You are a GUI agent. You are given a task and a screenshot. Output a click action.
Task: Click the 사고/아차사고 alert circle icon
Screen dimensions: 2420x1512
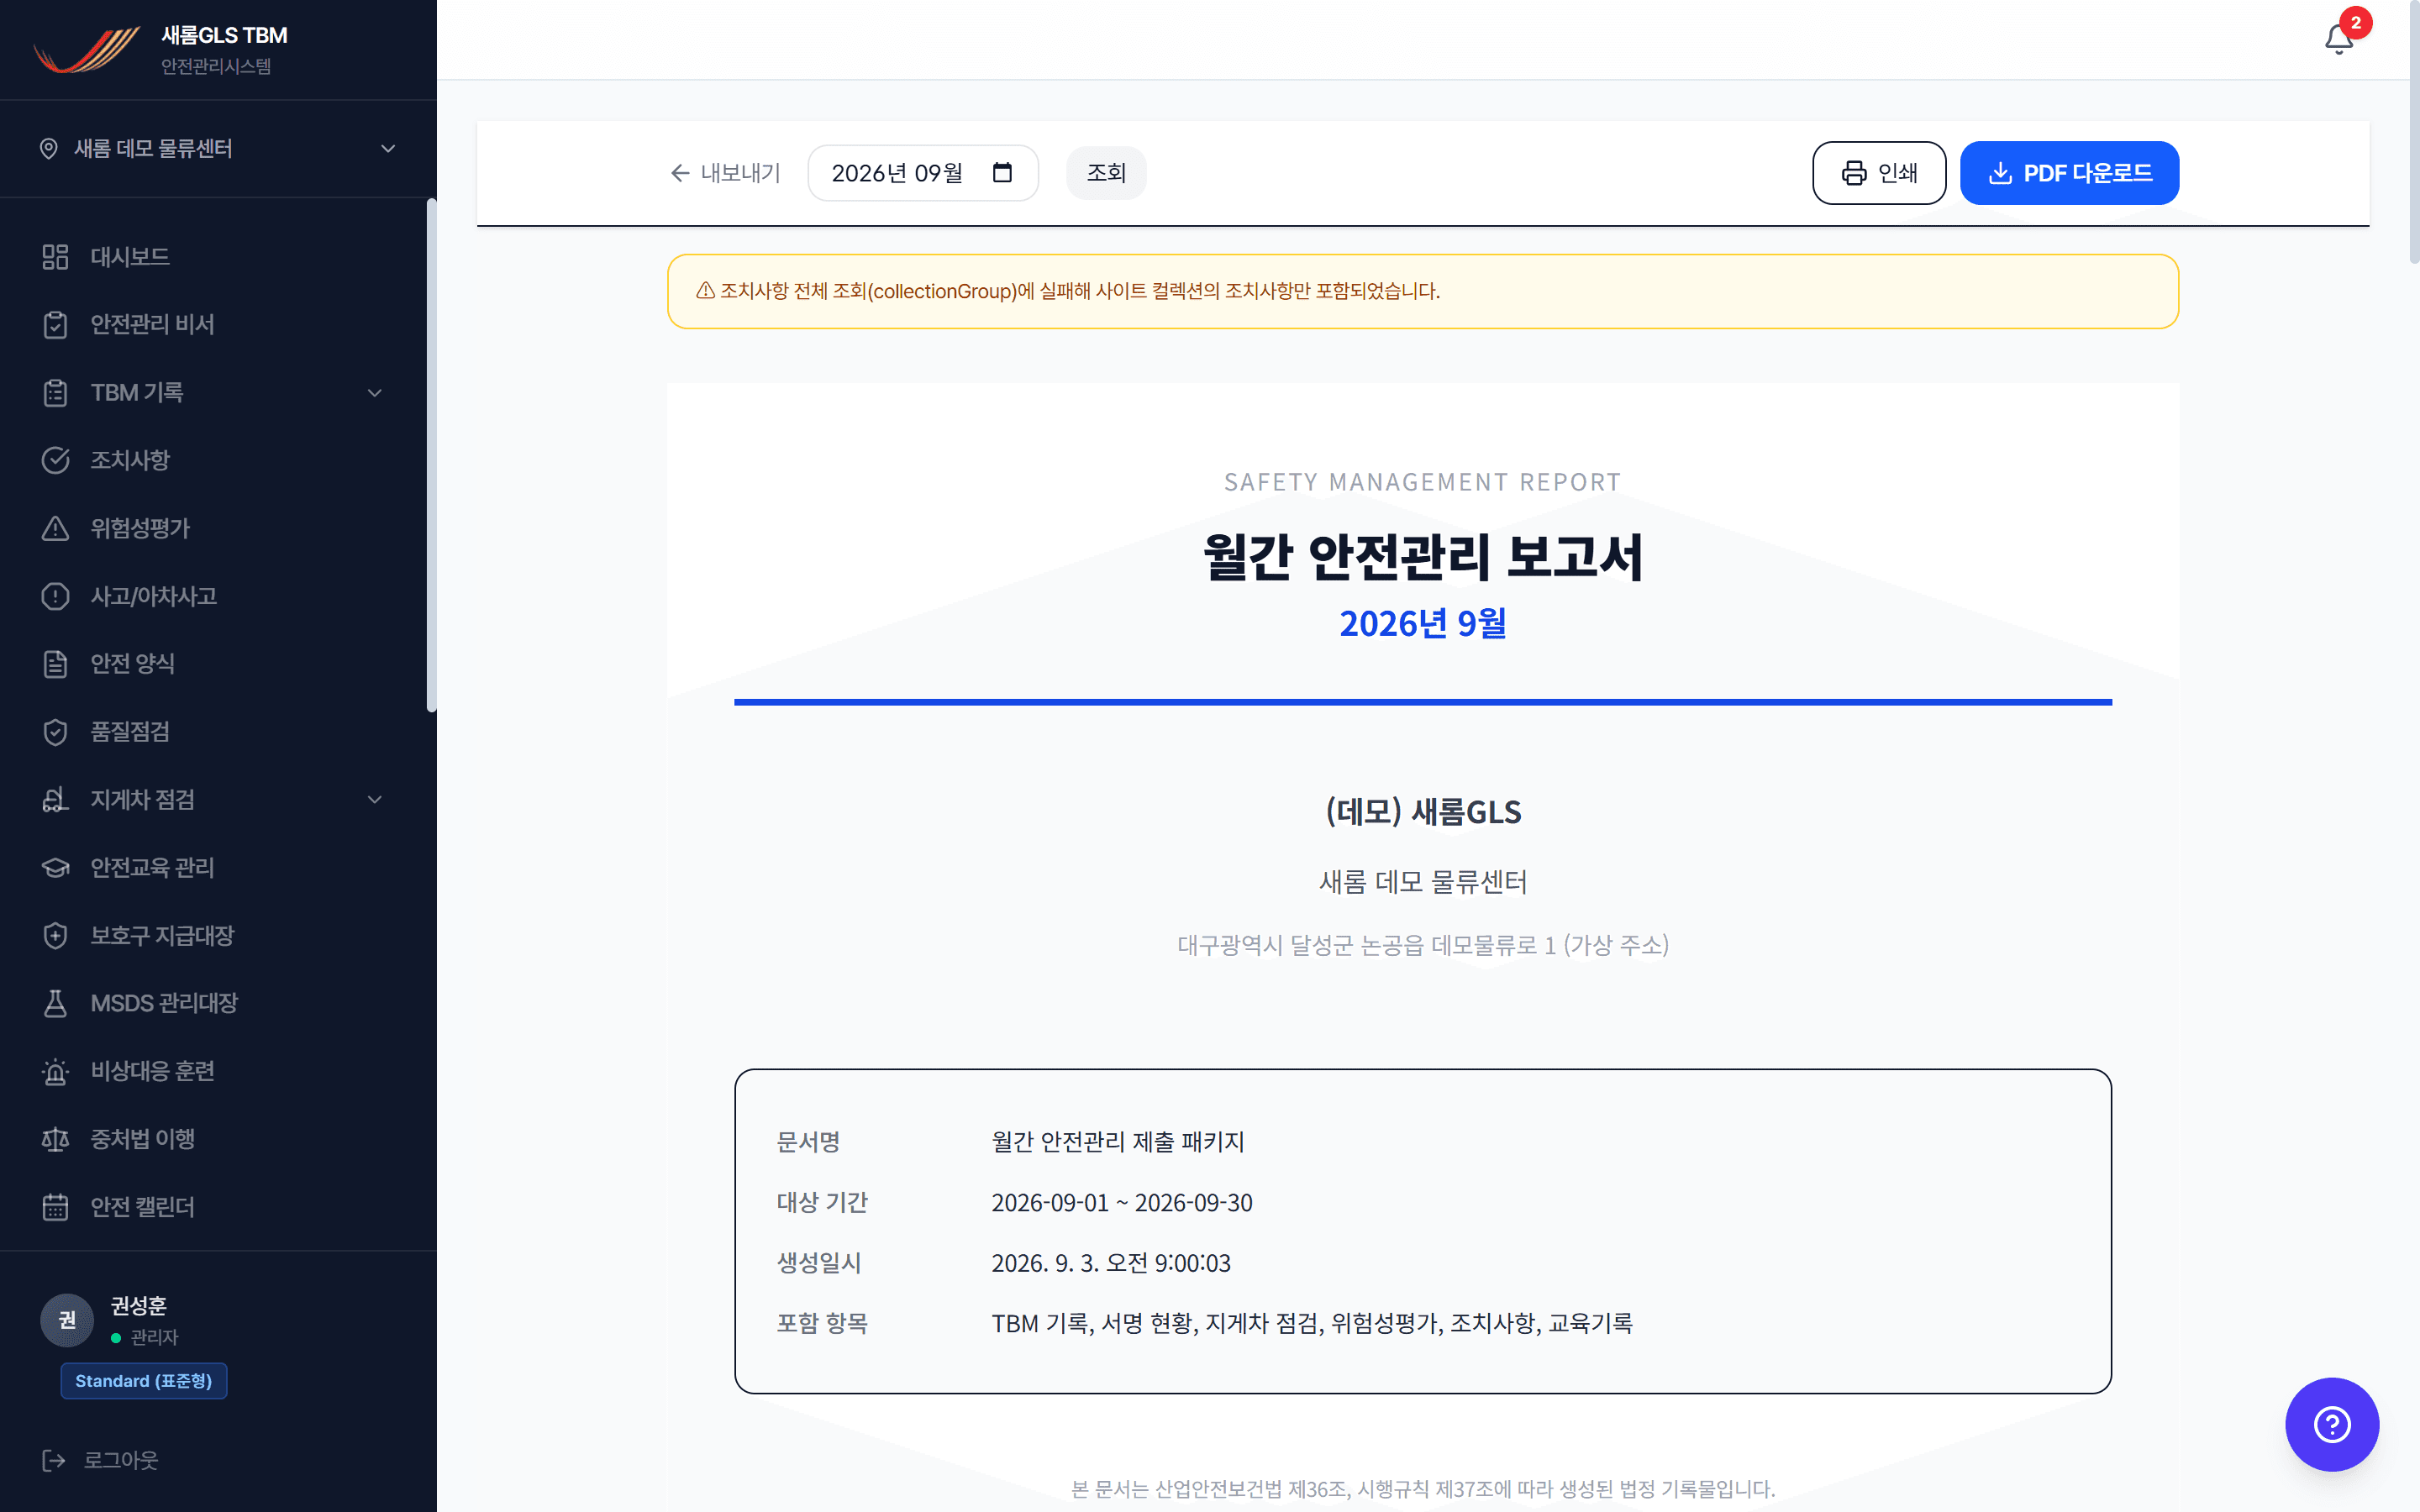coord(55,596)
